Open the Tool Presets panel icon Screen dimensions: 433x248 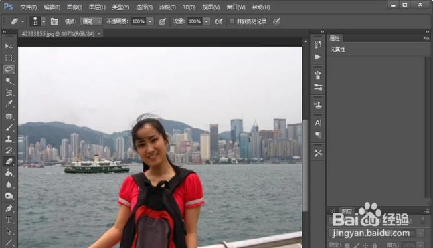pyautogui.click(x=318, y=153)
